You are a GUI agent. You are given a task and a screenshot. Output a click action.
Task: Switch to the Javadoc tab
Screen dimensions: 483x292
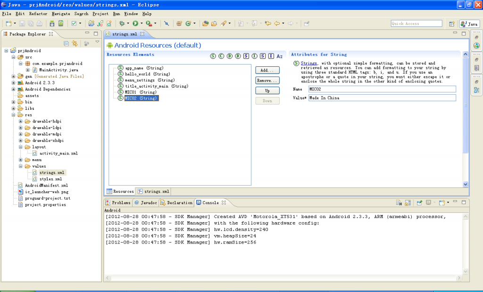click(x=146, y=203)
